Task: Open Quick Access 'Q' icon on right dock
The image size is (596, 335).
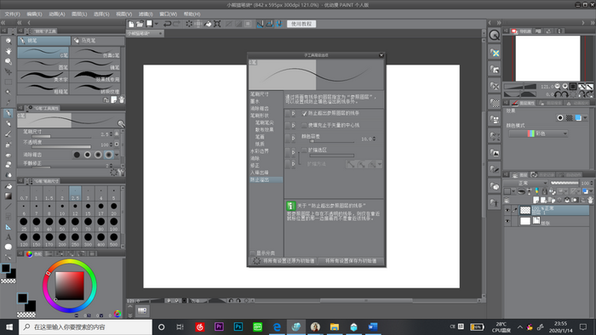Action: click(x=494, y=35)
